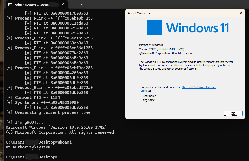Follow the Terms link in About Windows
Viewport: 249px width, 161px height.
click(x=143, y=91)
